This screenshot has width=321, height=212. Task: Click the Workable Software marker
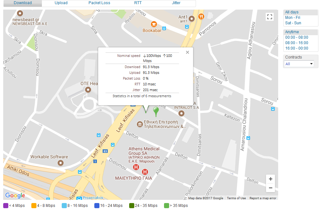pos(60,163)
